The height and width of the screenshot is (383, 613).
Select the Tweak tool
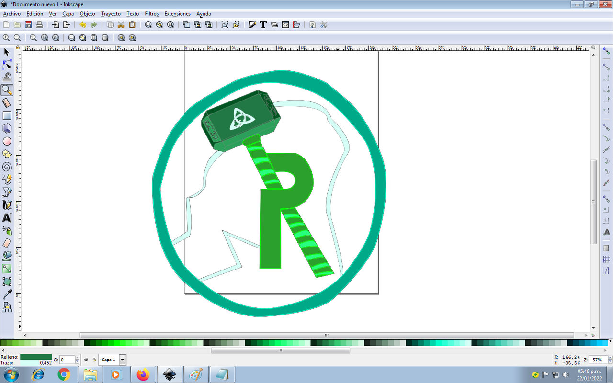tap(7, 77)
